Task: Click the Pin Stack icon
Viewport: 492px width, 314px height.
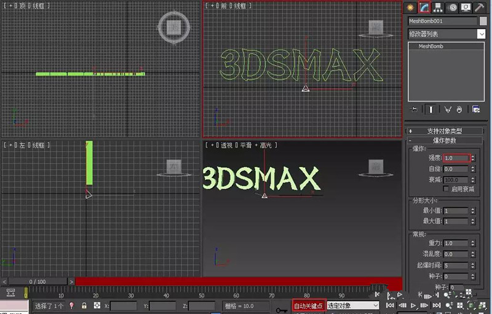Action: click(x=414, y=109)
